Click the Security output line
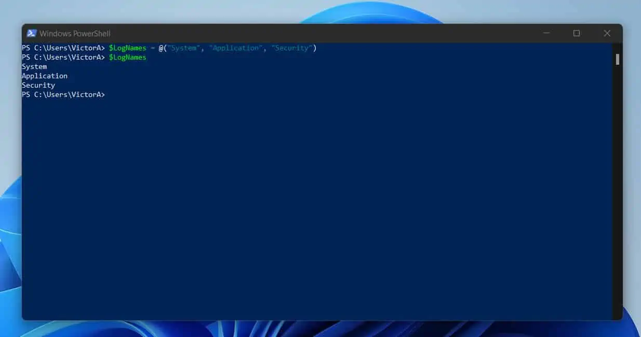Viewport: 641px width, 337px height. 38,86
